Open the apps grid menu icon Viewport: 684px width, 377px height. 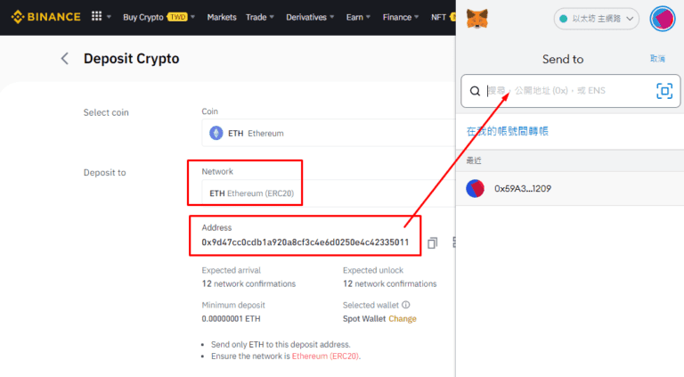[96, 17]
